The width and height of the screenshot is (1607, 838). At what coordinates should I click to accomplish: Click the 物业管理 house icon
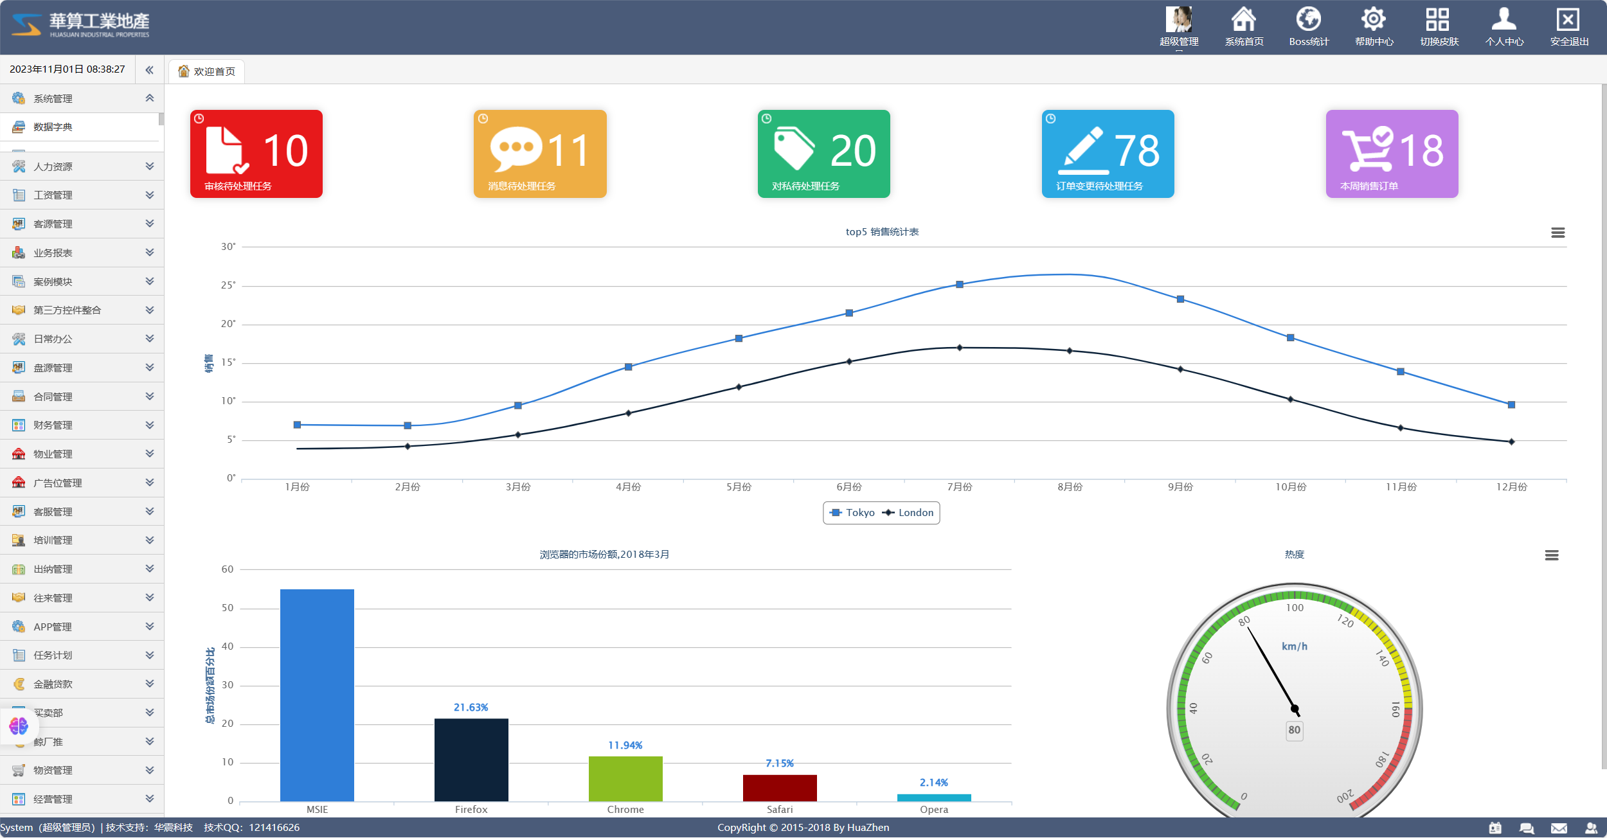[x=19, y=454]
